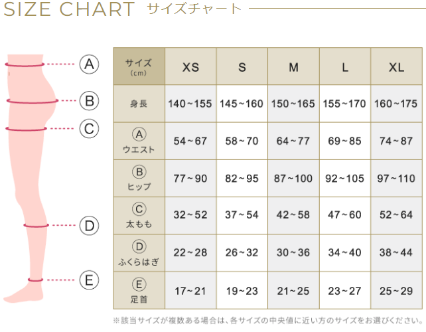The height and width of the screenshot is (332, 426).
Task: Click the circled E marker beside the leg
Action: tap(89, 280)
